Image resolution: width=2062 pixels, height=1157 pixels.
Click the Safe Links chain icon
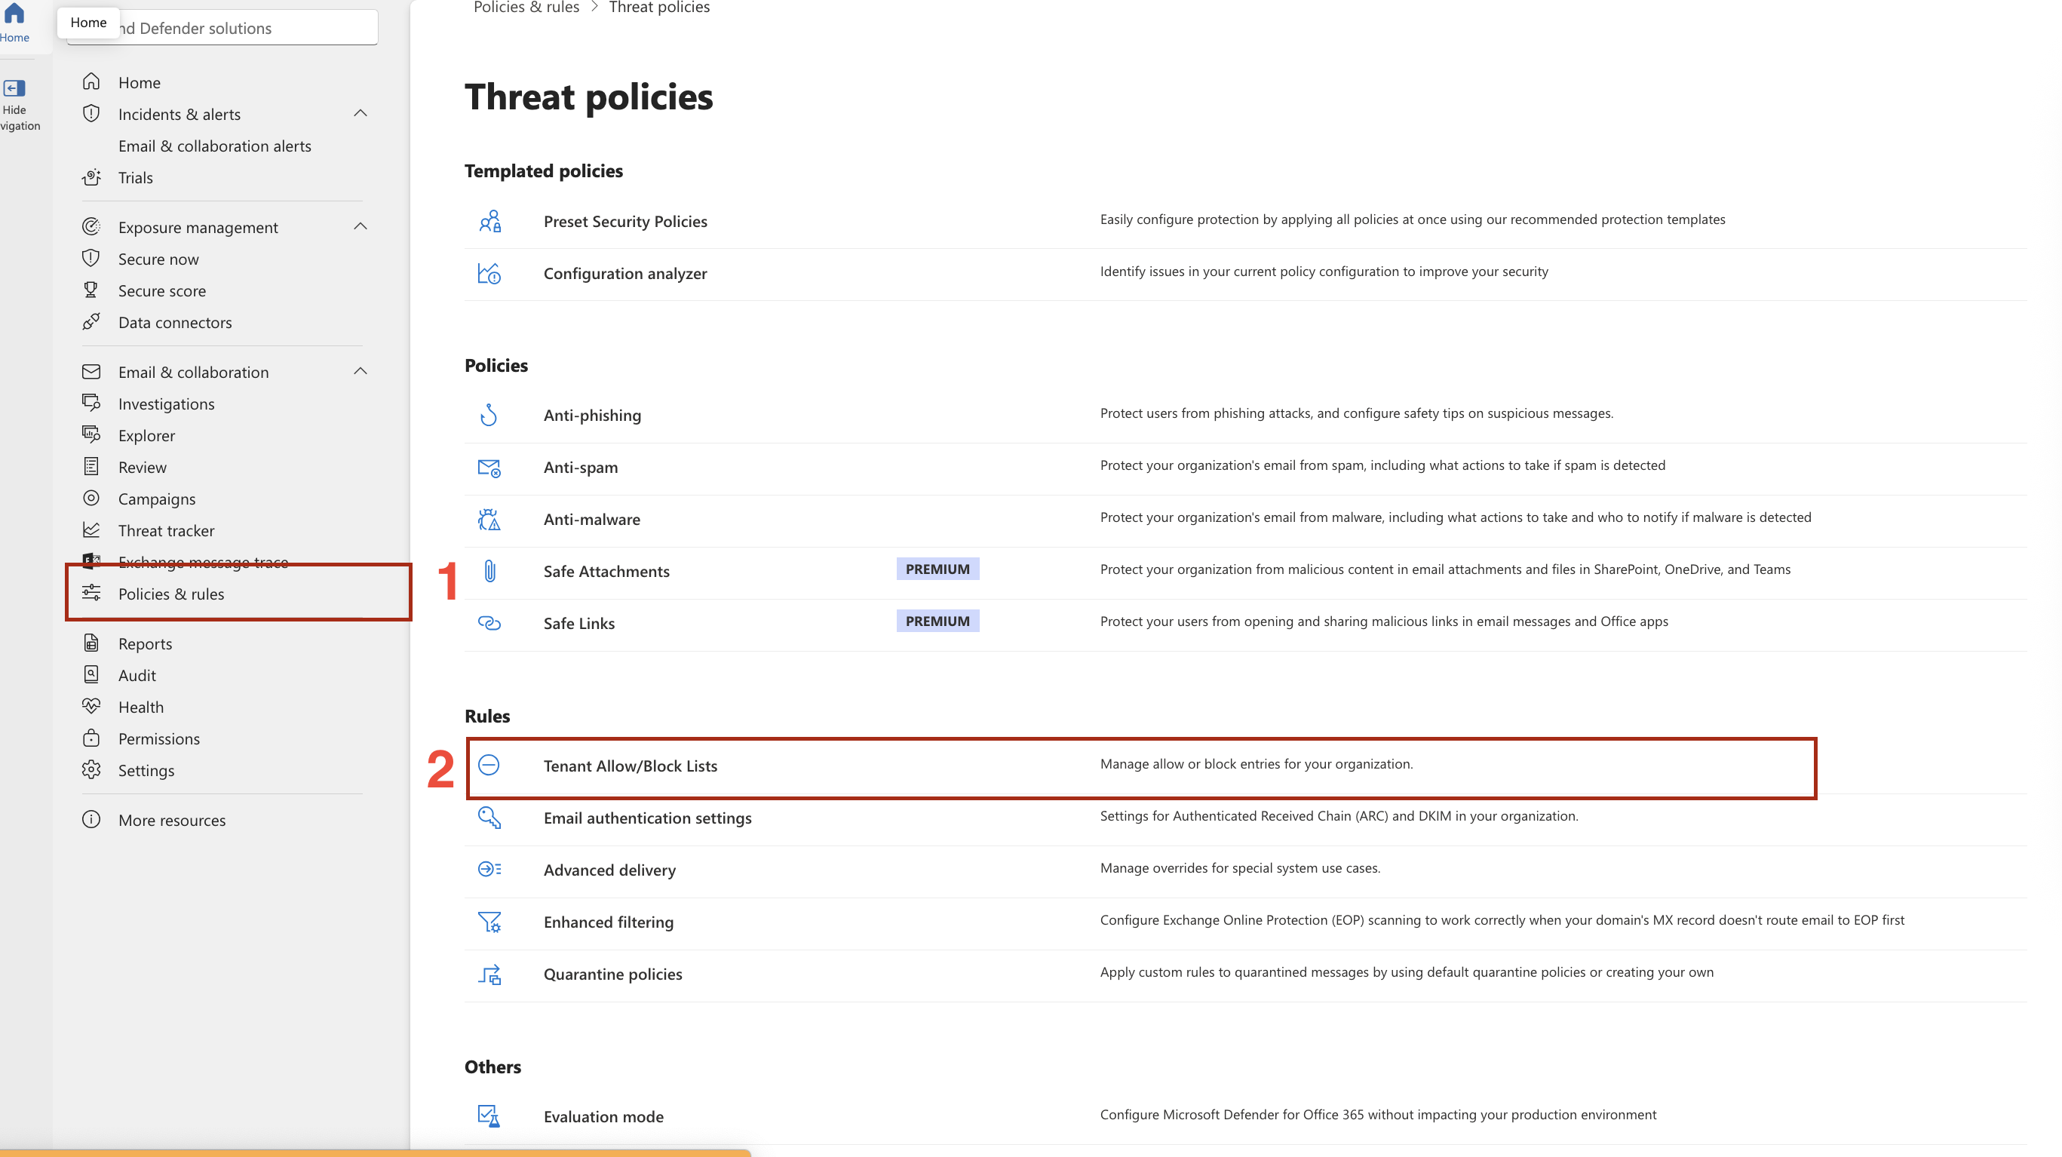[x=490, y=623]
